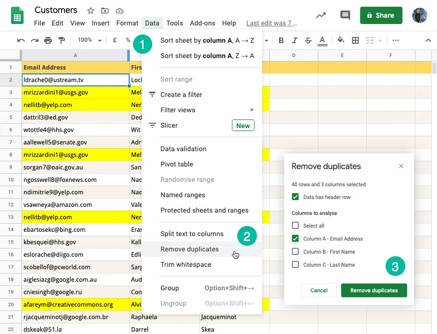Click the Print icon
437x334 pixels.
point(48,40)
